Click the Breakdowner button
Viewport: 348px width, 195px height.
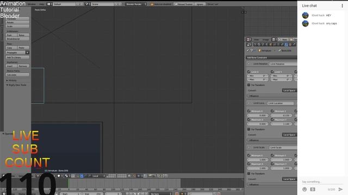(17, 39)
